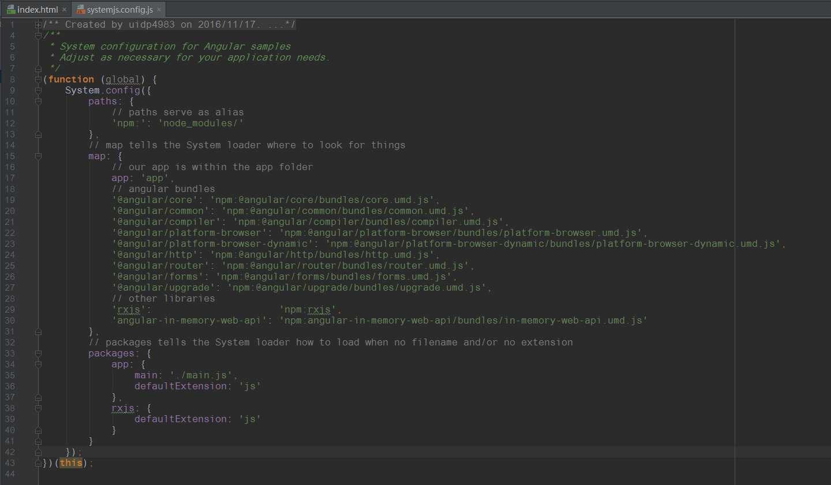Screen dimensions: 831x485
Task: Click the fold end marker on line 41
Action: click(38, 441)
